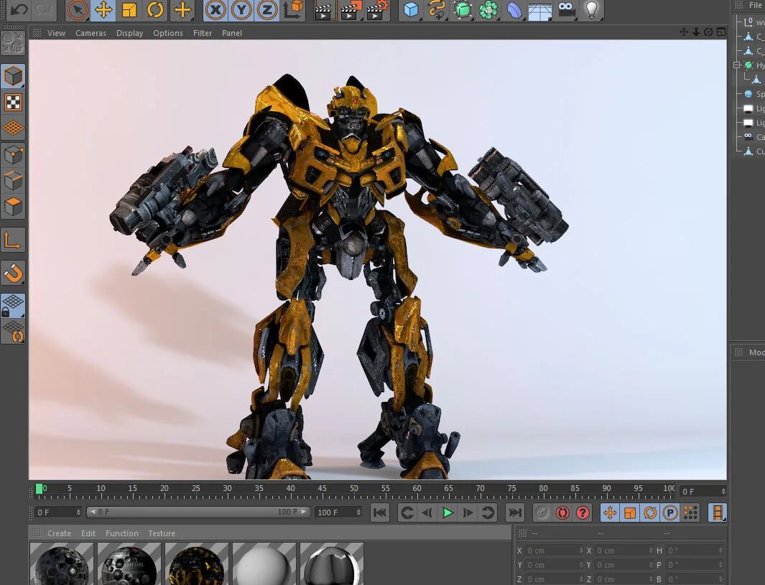Open the viewport View menu

click(x=56, y=33)
